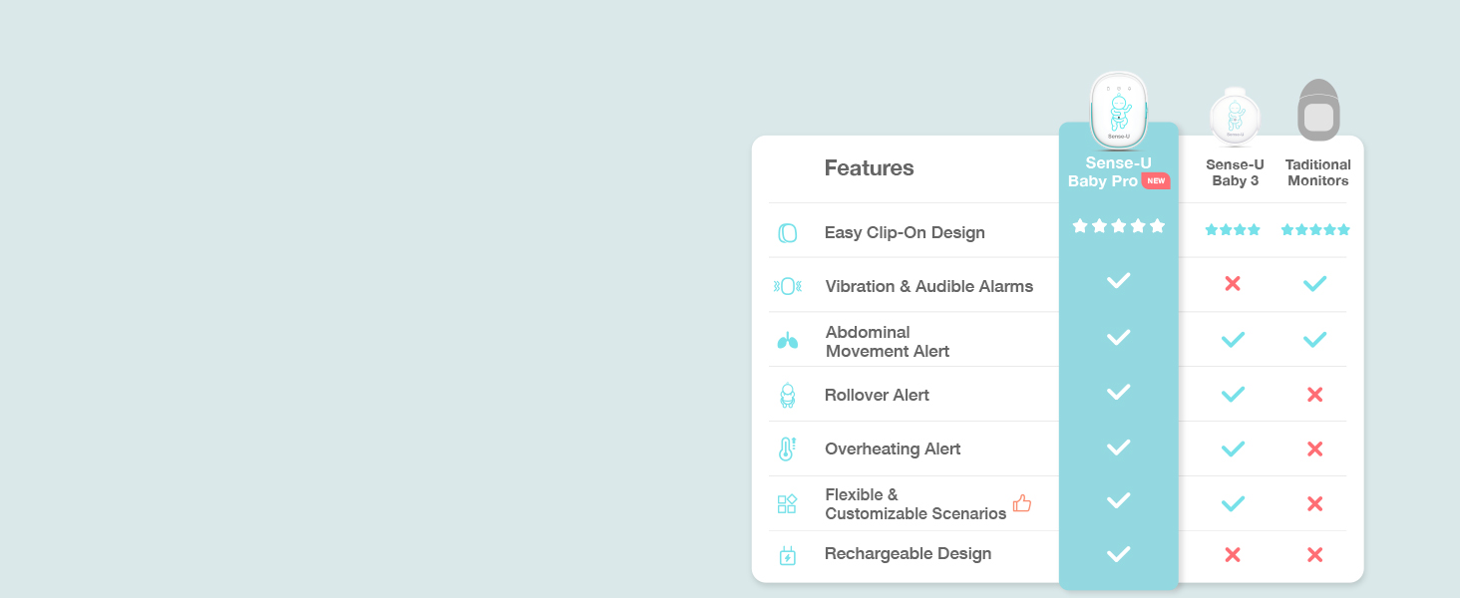Select the four-star rating under Sense-U Baby 3
The width and height of the screenshot is (1460, 598).
[x=1233, y=230]
